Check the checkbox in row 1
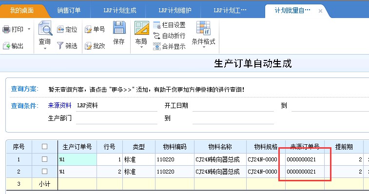This screenshot has height=194, width=369. (44, 159)
